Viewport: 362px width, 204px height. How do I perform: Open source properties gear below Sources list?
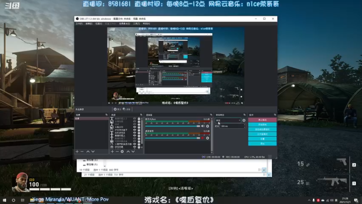click(x=122, y=151)
